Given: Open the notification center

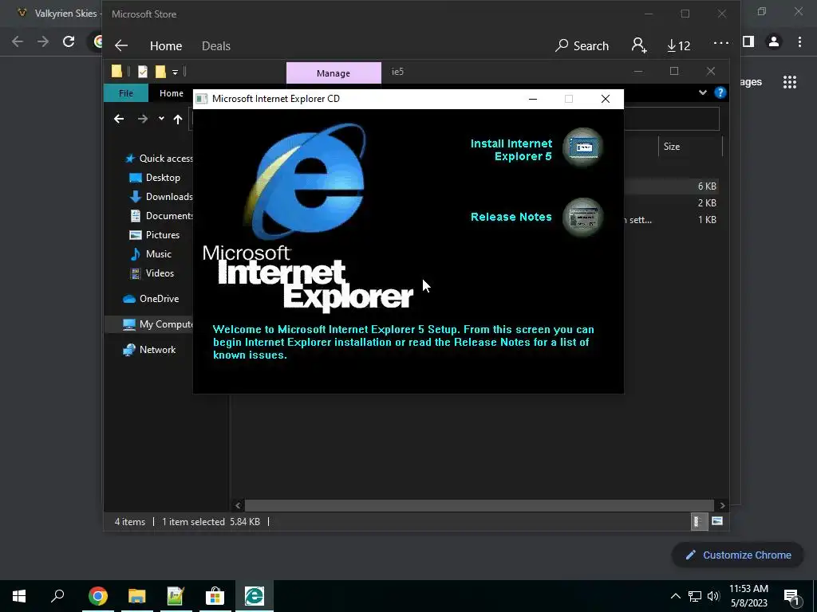Looking at the screenshot, I should coord(792,597).
